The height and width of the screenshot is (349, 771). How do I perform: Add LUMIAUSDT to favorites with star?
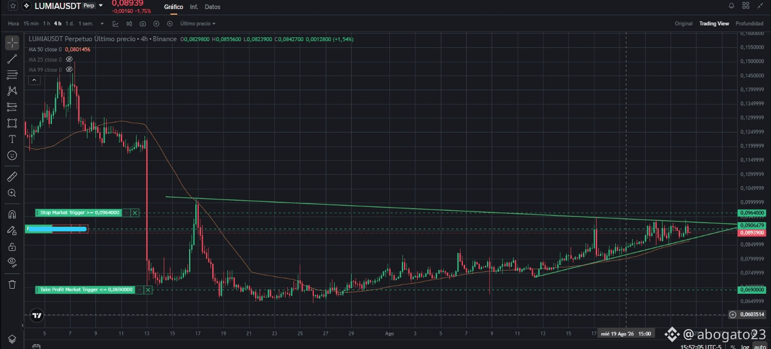click(x=12, y=6)
